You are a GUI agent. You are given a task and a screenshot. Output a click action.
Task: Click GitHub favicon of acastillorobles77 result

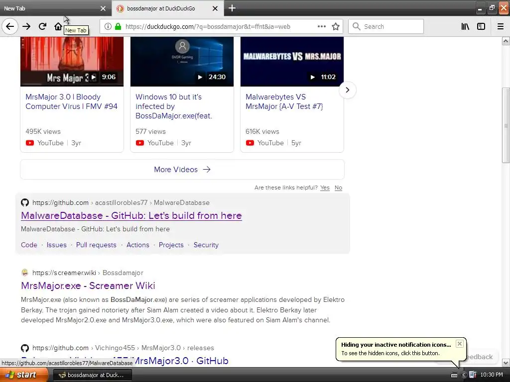25,203
